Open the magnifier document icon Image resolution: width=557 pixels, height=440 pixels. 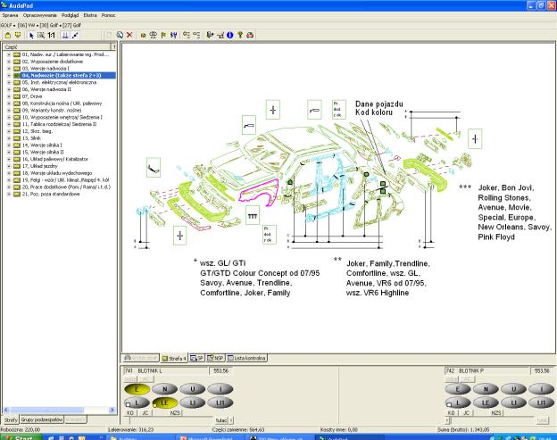pos(120,35)
